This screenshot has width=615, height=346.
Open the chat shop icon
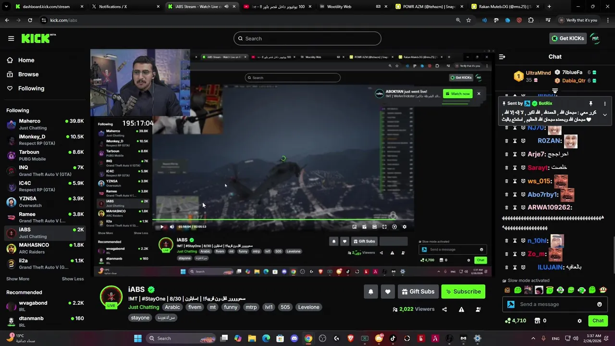(538, 321)
